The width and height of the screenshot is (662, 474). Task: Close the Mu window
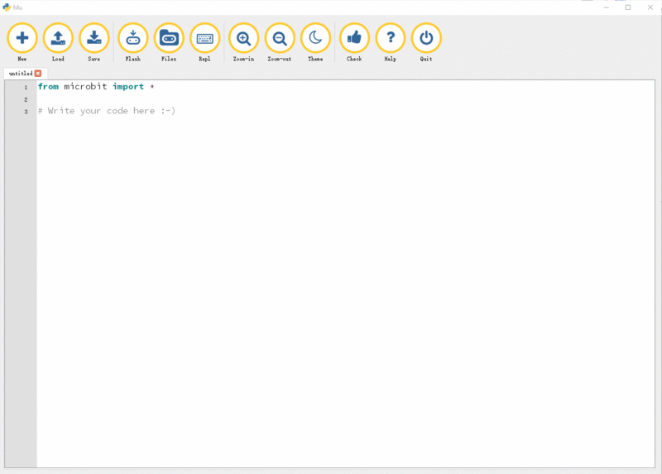click(650, 7)
